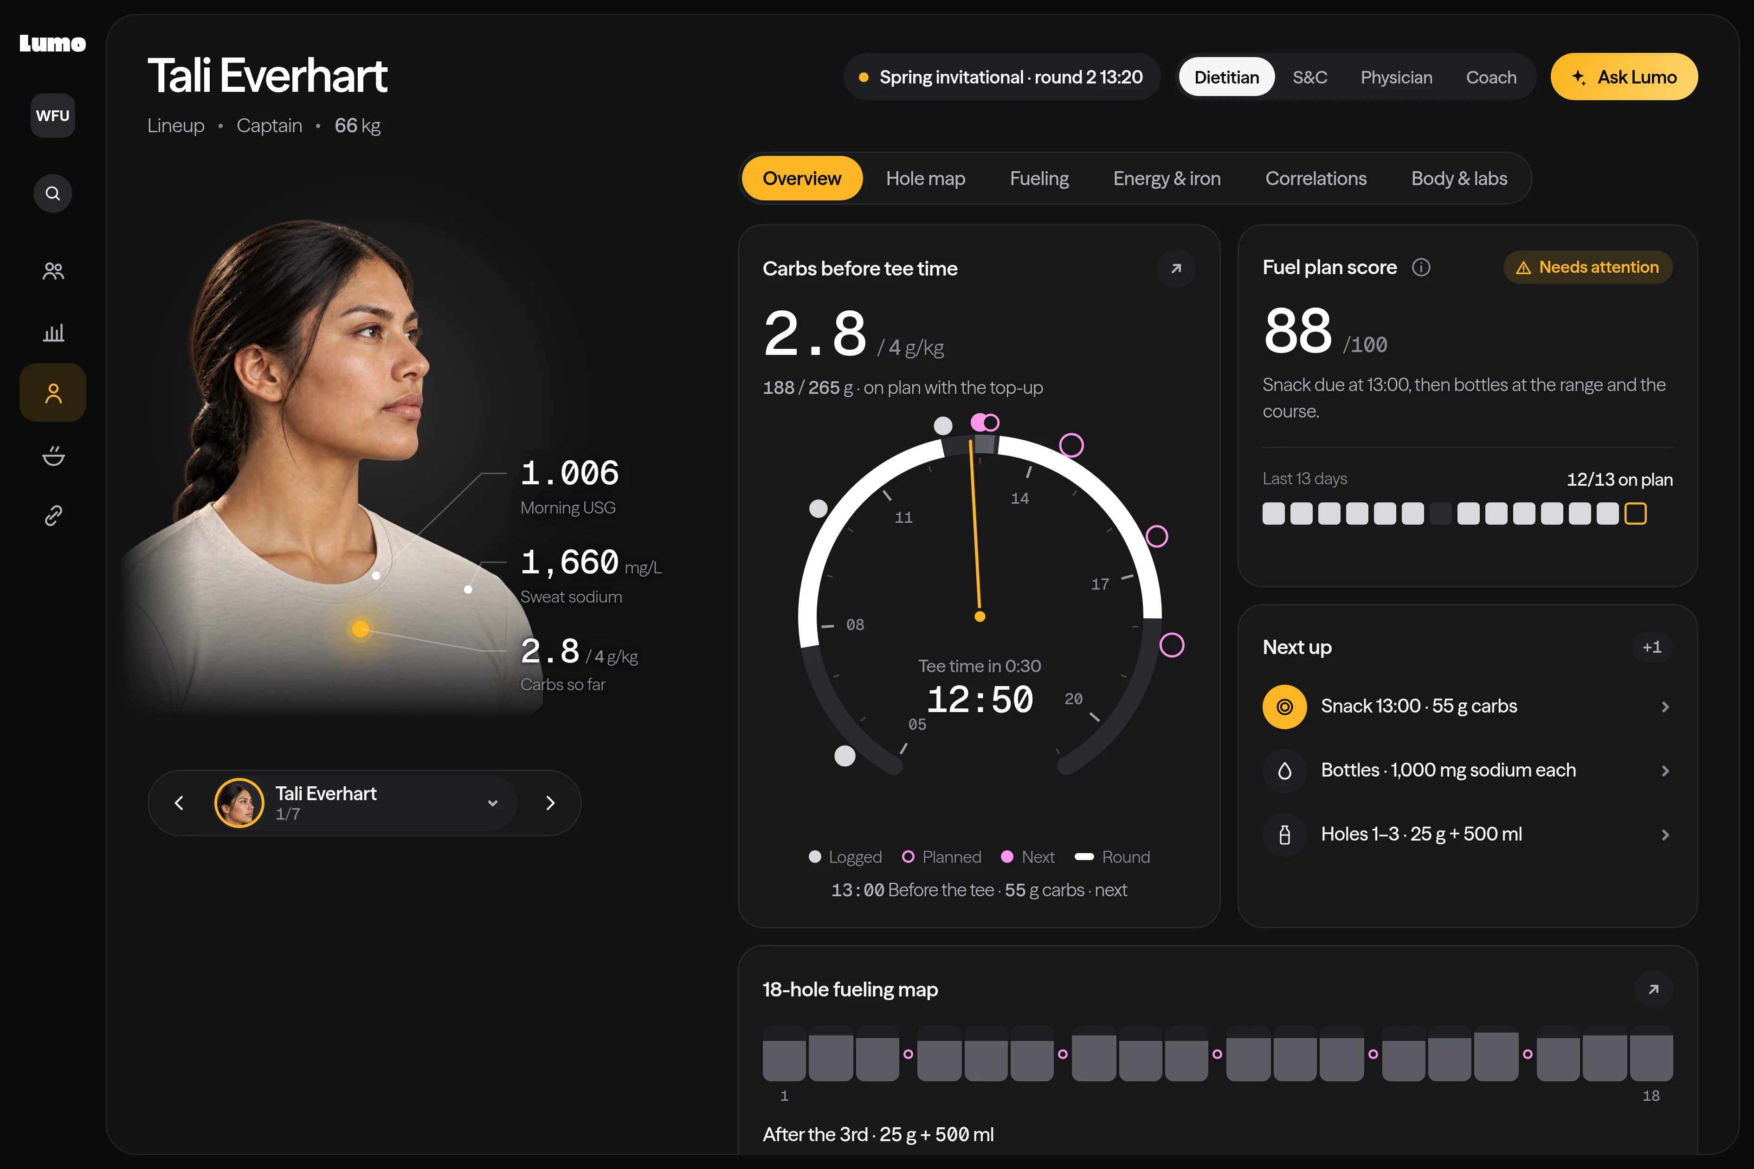Click the Ask Lumo button
Viewport: 1754px width, 1169px height.
click(x=1624, y=77)
